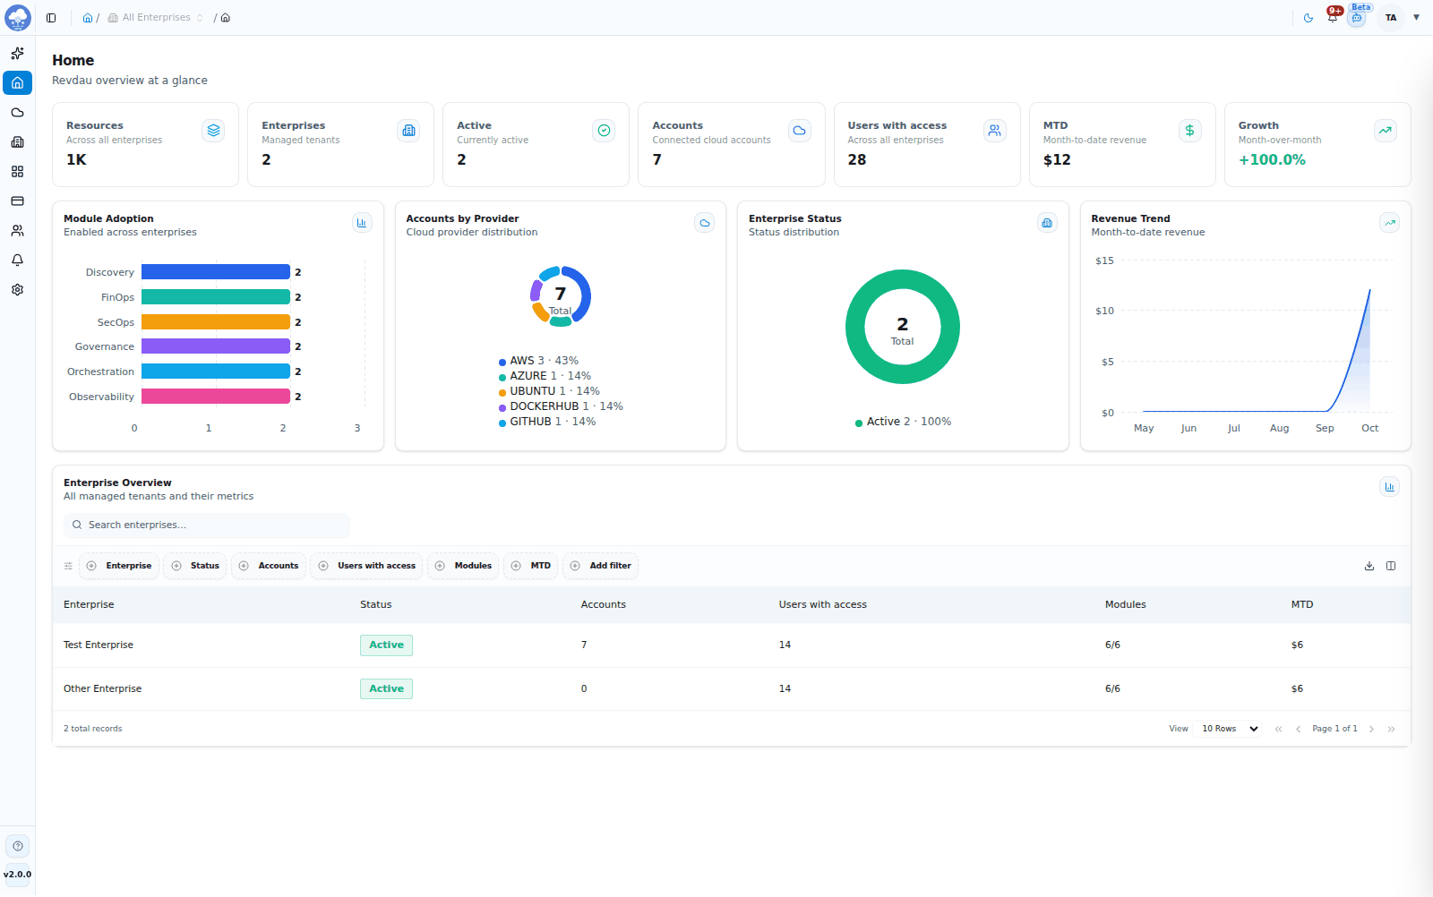This screenshot has width=1433, height=897.
Task: Go to the next table page
Action: coord(1371,729)
